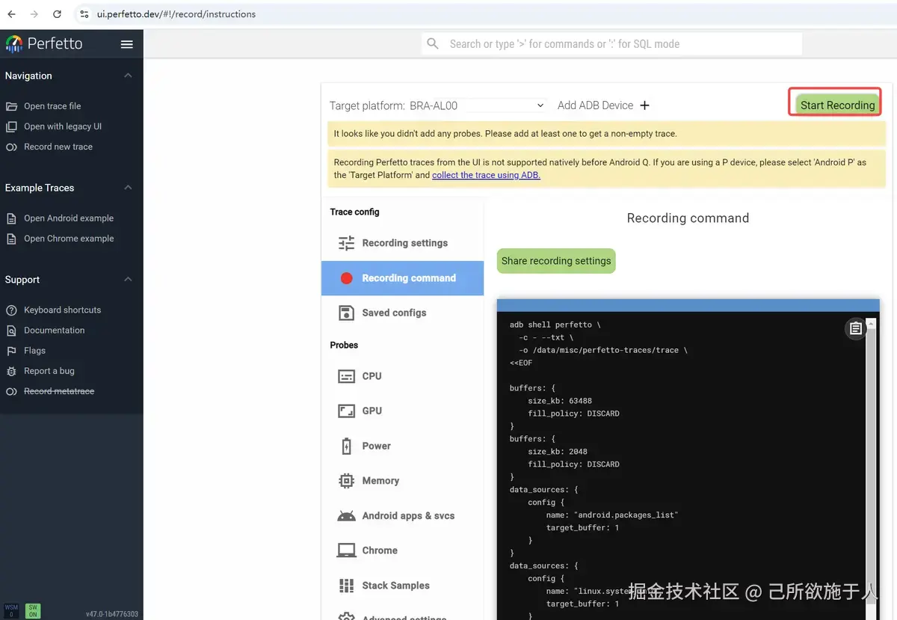The height and width of the screenshot is (620, 897).
Task: Click the Open trace file folder icon
Action: (11, 106)
